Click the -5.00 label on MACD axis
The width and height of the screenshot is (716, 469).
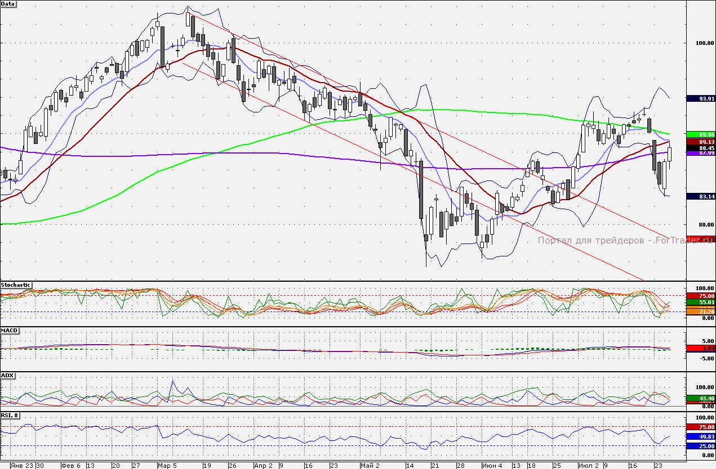(706, 357)
